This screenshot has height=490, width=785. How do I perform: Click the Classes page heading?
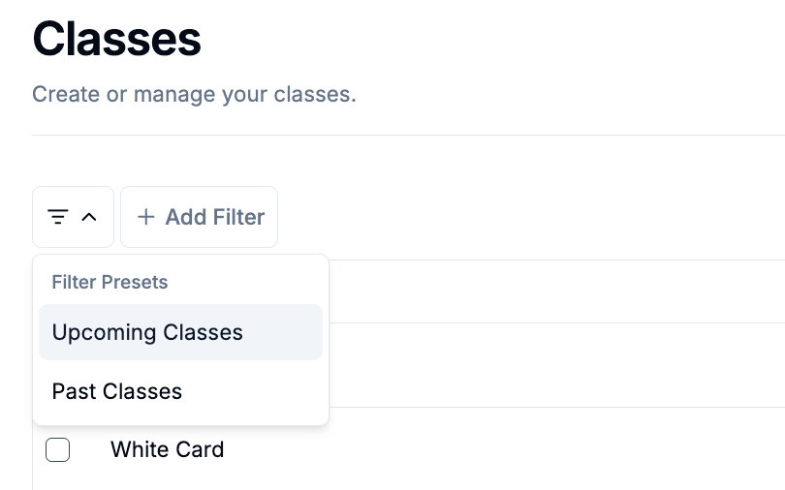(x=116, y=39)
